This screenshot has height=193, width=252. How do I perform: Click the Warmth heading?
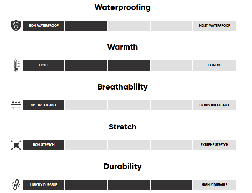[122, 47]
